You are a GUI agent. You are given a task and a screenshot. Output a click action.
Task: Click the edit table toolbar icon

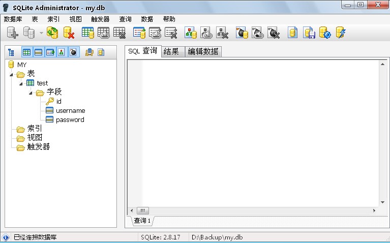(103, 33)
